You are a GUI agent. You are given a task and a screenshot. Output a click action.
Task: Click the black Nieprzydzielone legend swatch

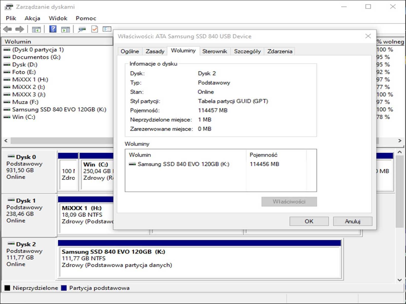[7, 288]
